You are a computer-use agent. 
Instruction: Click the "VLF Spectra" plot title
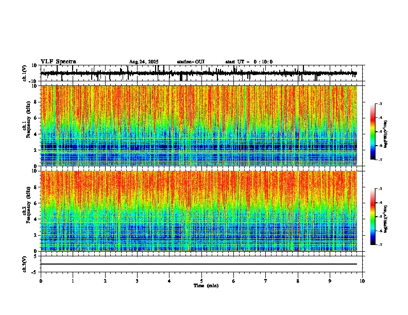click(58, 62)
